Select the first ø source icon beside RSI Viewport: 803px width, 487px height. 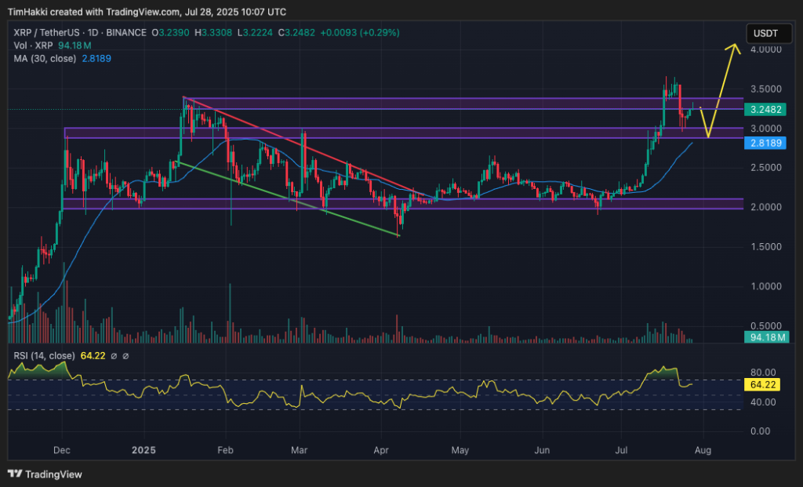(x=114, y=355)
